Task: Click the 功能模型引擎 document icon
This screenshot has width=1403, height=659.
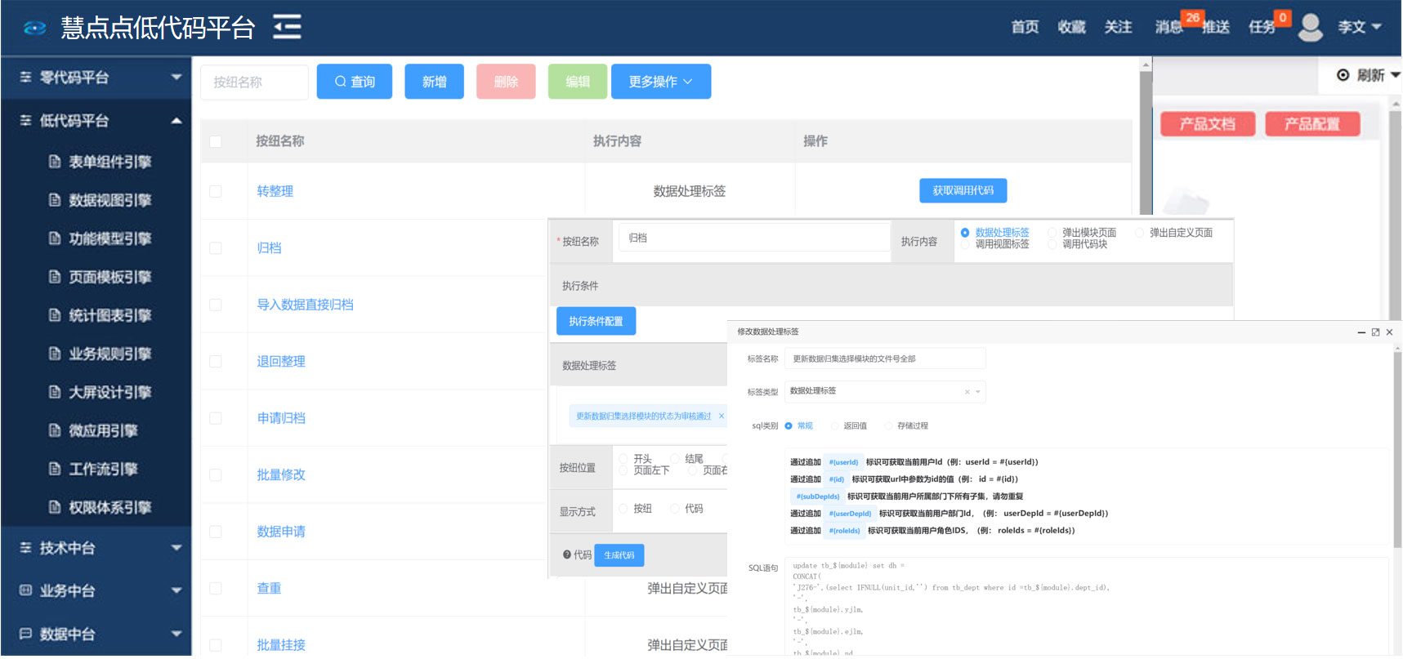Action: coord(55,238)
